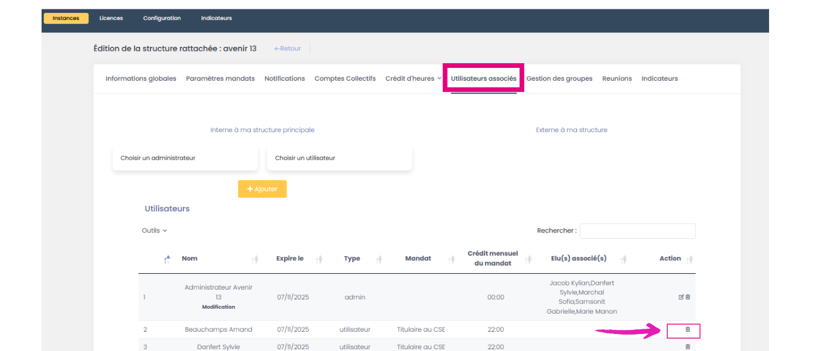The width and height of the screenshot is (820, 351).
Task: Click the admin type cell
Action: (355, 297)
